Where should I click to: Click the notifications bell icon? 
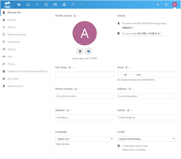[x=158, y=4]
